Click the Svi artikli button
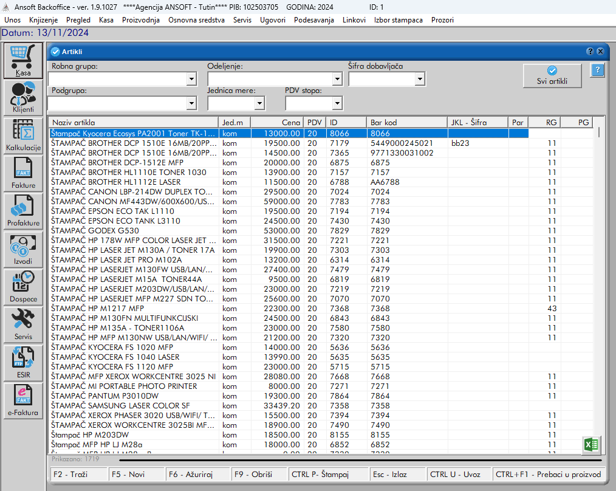Image resolution: width=616 pixels, height=491 pixels. pyautogui.click(x=552, y=76)
